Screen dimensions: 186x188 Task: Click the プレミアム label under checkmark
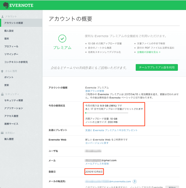pos(62,48)
